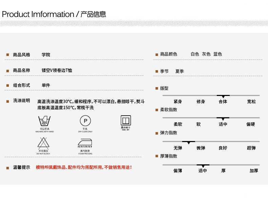This screenshot has width=268, height=198.
Task: Click the 加厚 thickness option
Action: click(254, 171)
